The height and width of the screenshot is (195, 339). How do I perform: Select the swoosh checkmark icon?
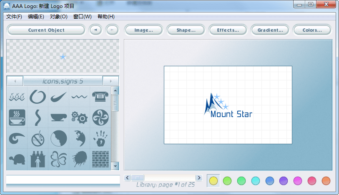pyautogui.click(x=58, y=97)
